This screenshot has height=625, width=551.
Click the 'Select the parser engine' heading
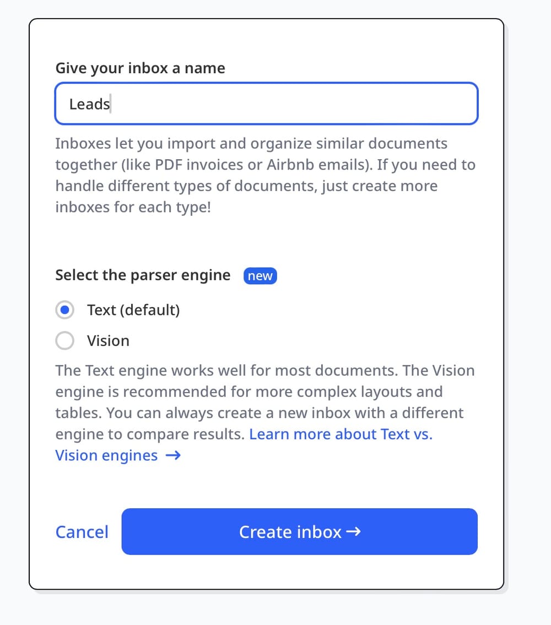tap(142, 275)
